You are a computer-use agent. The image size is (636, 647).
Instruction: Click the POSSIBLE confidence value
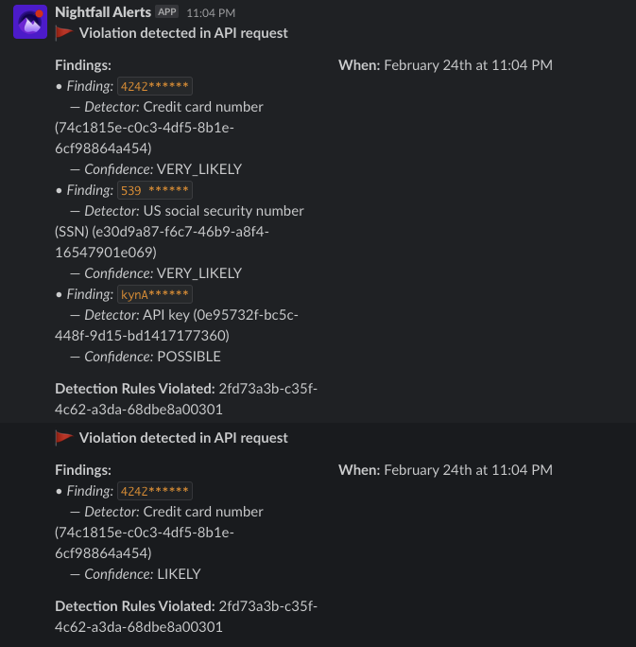tap(188, 357)
